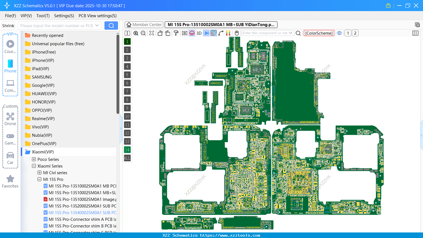Select the Phone category in sidebar
Viewport: 423px width, 238px height.
[x=10, y=66]
